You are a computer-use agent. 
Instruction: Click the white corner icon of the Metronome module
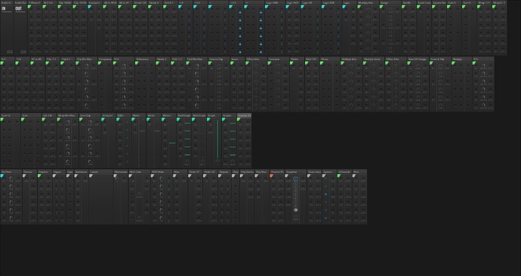click(116, 176)
